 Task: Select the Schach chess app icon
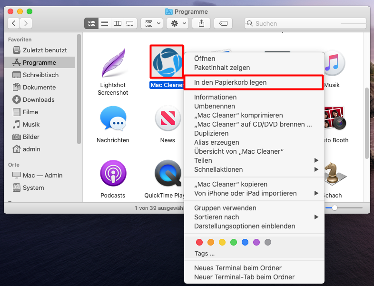click(x=335, y=174)
